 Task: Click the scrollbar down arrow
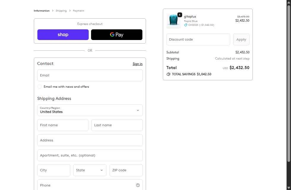289,188
